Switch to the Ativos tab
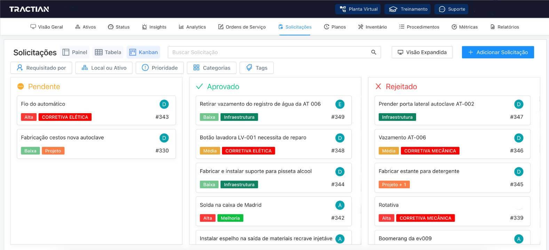Screen dimensions: 549x250 point(86,27)
